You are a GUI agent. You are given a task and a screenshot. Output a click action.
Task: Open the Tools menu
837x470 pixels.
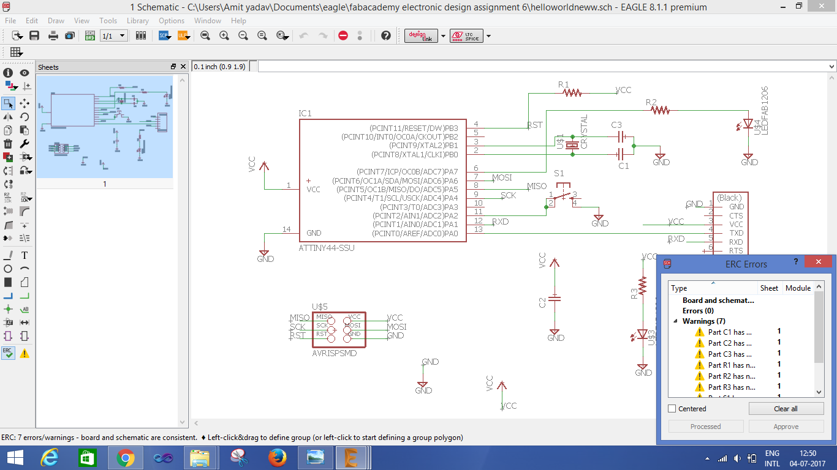pos(108,21)
